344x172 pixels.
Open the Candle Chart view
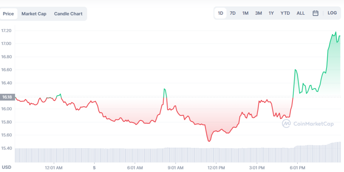68,14
